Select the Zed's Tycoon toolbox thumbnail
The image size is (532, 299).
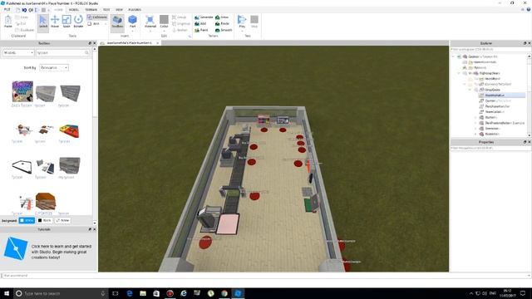point(22,91)
